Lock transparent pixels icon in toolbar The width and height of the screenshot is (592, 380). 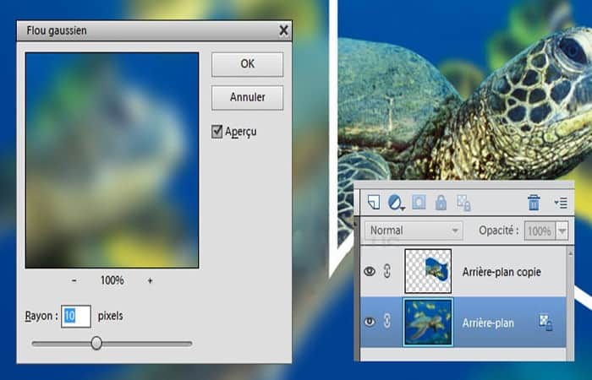(x=463, y=203)
